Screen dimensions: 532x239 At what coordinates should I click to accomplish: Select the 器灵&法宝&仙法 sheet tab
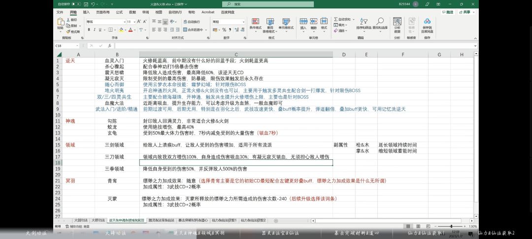point(162,220)
